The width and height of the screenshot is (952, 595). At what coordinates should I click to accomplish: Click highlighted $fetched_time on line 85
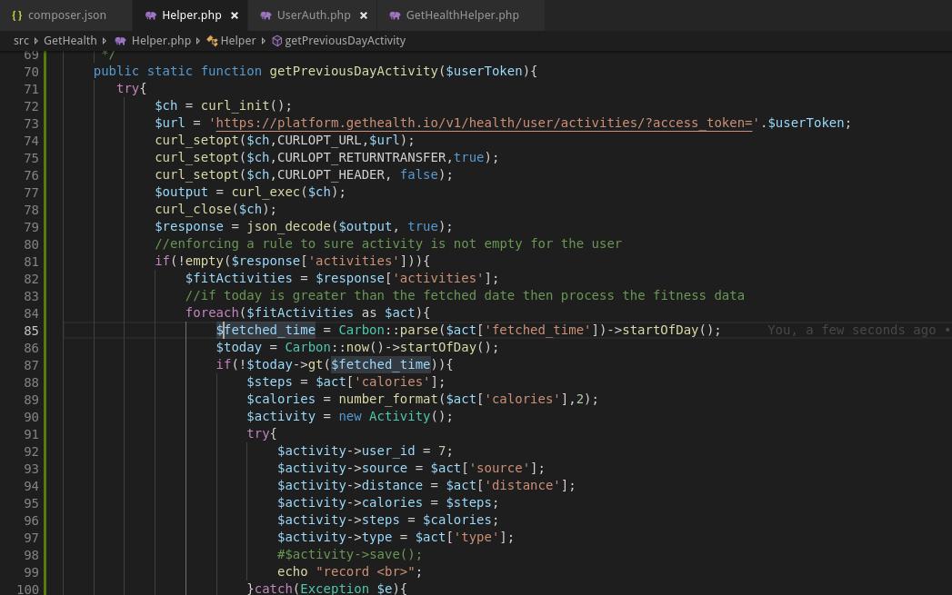(x=266, y=330)
